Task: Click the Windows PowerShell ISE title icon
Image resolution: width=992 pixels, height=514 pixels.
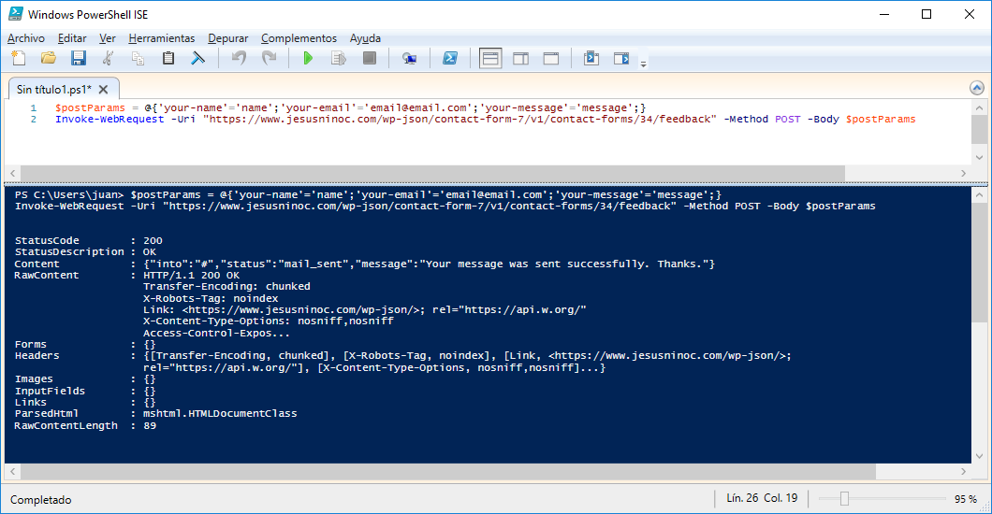Action: [x=16, y=14]
